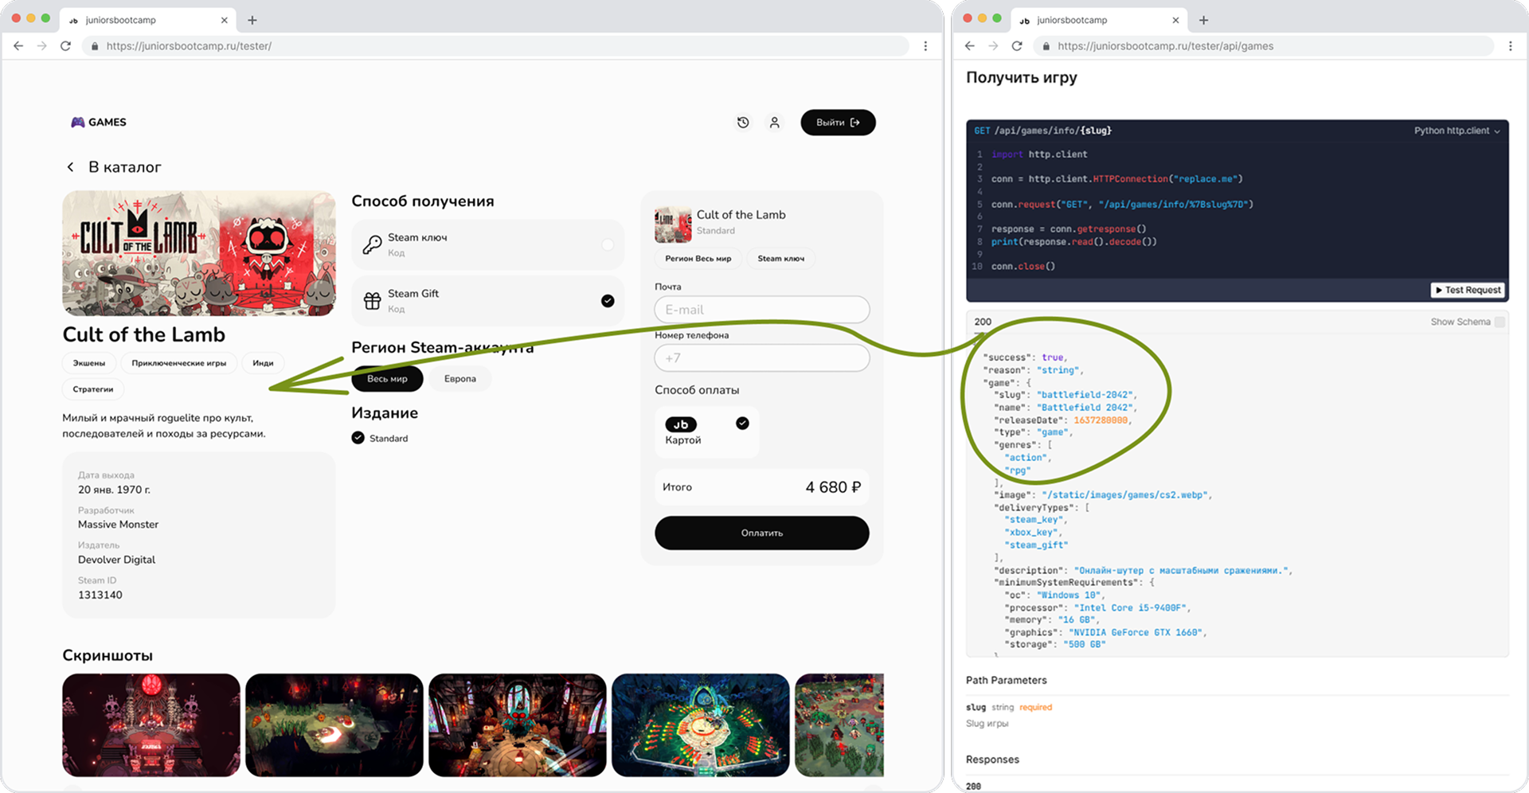
Task: Open the order history clock icon
Action: (x=743, y=123)
